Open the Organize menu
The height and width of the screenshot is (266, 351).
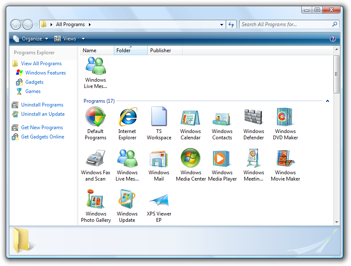pyautogui.click(x=31, y=39)
